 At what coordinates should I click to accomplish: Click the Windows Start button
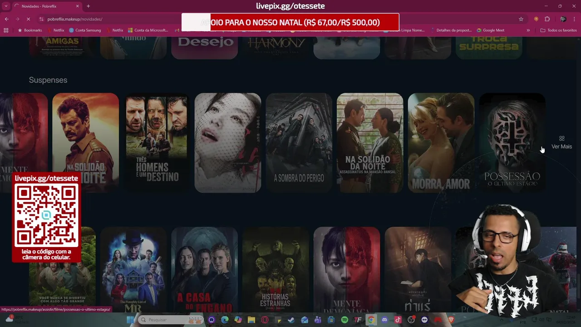(x=130, y=320)
